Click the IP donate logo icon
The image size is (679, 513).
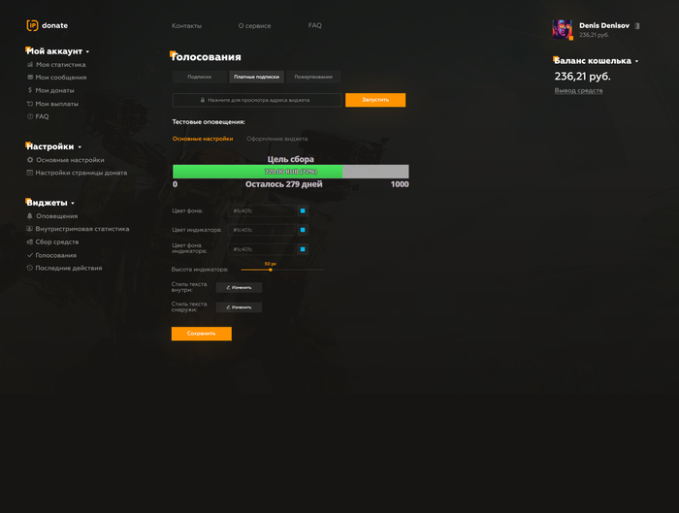pos(32,25)
